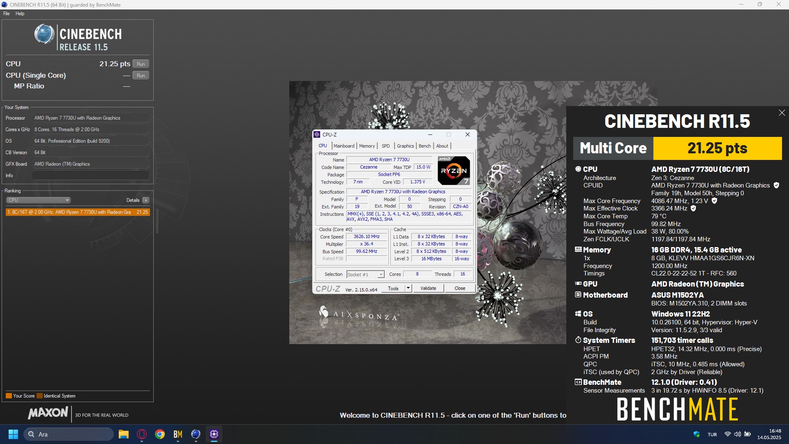Open the SPD tab in CPU-Z
The width and height of the screenshot is (789, 444).
click(385, 146)
